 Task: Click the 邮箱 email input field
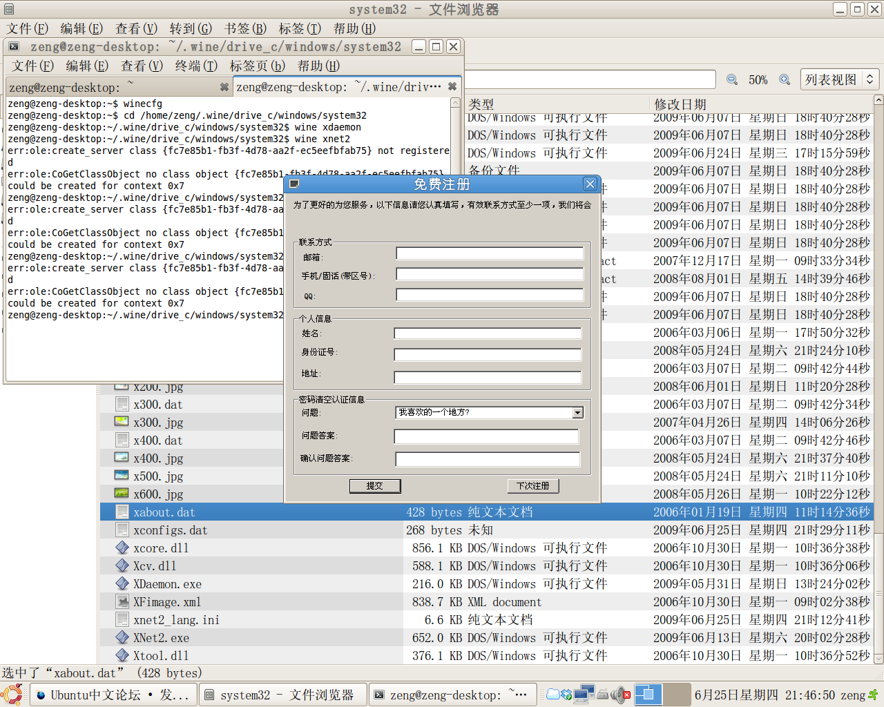[490, 253]
